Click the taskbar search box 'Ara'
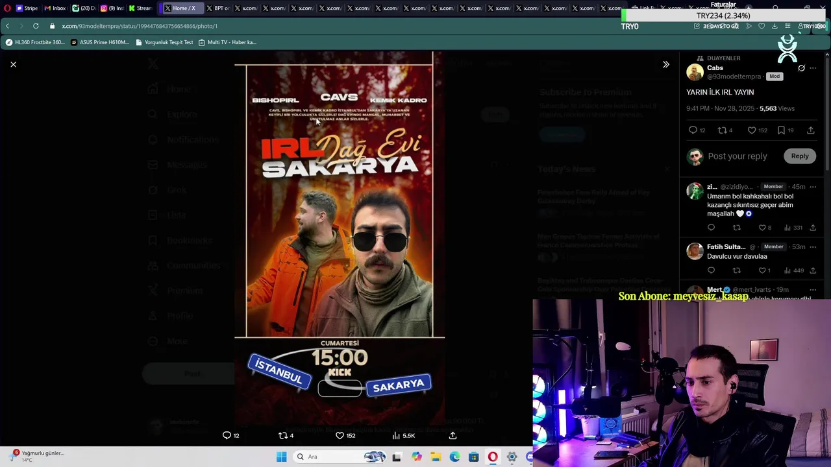The height and width of the screenshot is (467, 831). point(340,457)
